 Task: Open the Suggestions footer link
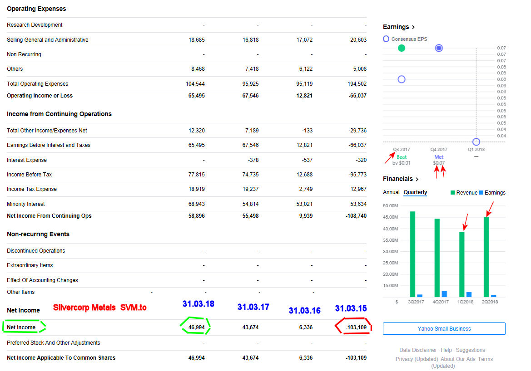470,350
